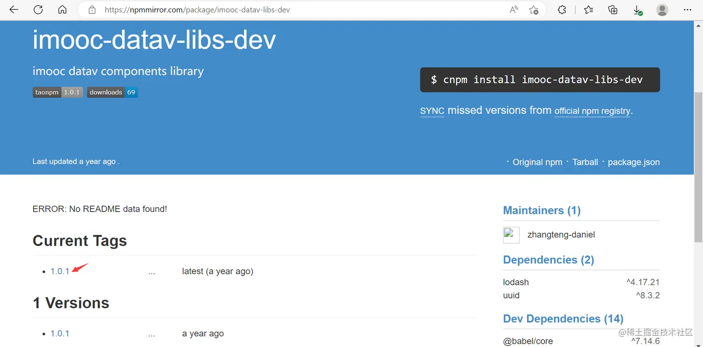Click the imooc-datav-libs-dev page title
The width and height of the screenshot is (703, 347).
pos(154,40)
